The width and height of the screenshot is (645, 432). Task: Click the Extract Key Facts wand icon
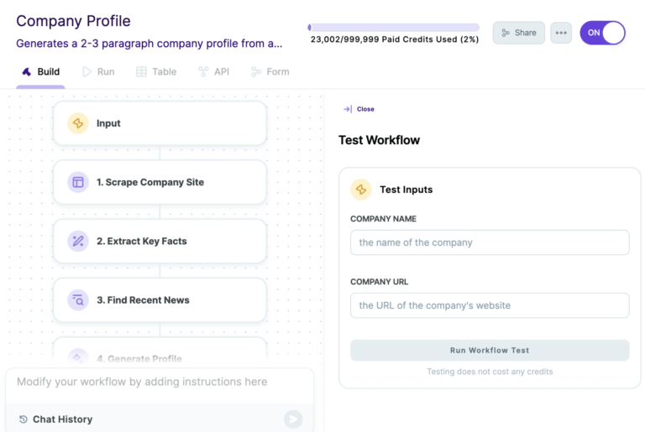78,241
